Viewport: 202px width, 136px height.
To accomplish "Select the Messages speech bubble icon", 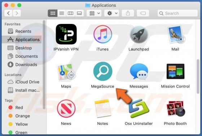I will 139,71.
